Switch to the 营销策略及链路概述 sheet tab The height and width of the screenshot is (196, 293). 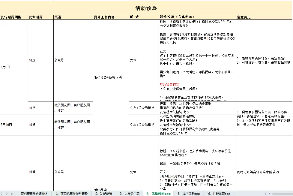[34, 193]
